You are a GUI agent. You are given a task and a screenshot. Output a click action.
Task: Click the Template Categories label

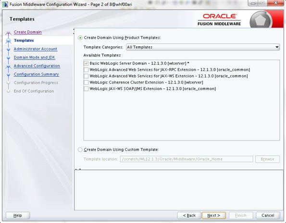(x=103, y=47)
